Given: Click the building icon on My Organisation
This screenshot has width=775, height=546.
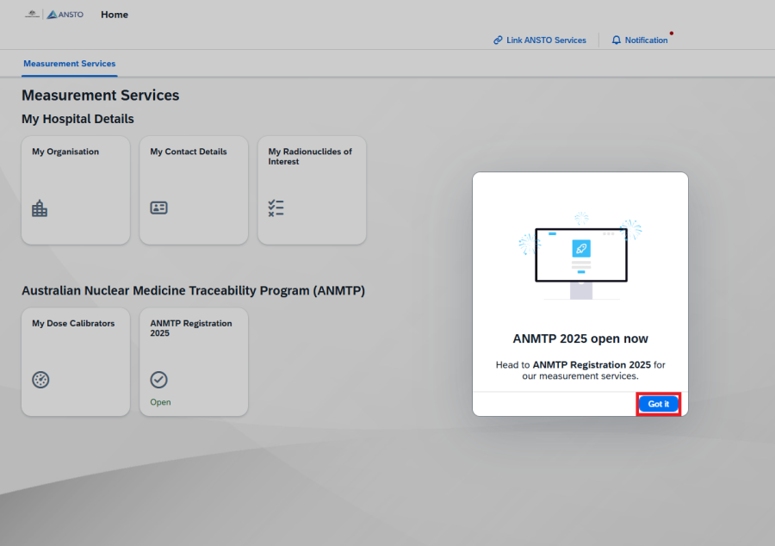Looking at the screenshot, I should (x=40, y=208).
